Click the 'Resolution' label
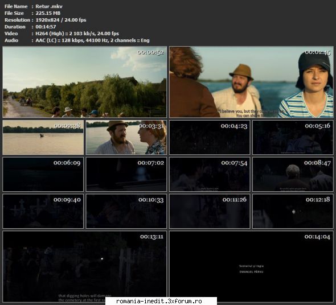The height and width of the screenshot is (305, 336). tap(17, 20)
